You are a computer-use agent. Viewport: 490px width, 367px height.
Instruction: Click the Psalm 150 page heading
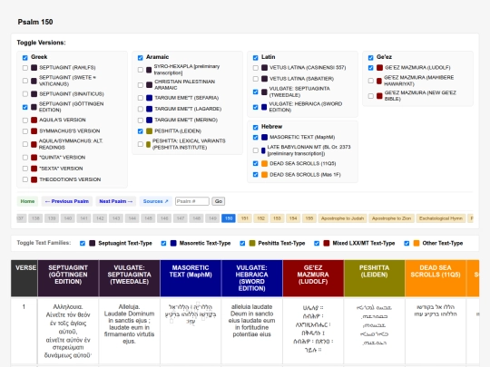click(x=35, y=22)
